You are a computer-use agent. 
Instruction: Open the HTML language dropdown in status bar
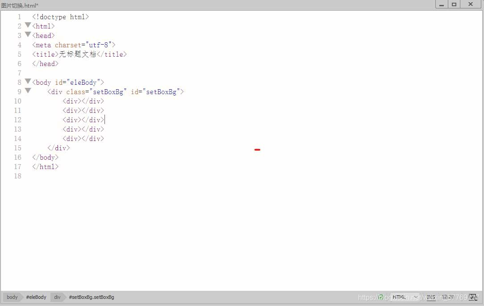tap(405, 297)
